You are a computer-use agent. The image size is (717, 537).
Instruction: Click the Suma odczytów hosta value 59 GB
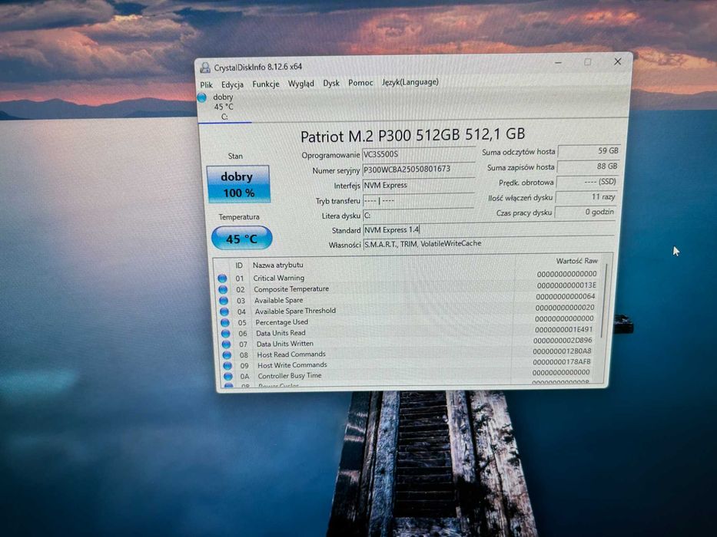(x=589, y=151)
